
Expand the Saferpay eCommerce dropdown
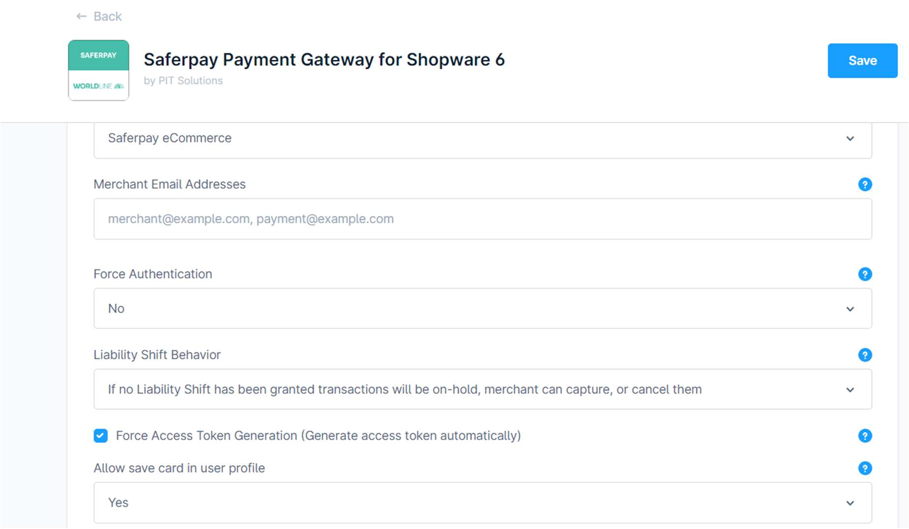(x=482, y=139)
